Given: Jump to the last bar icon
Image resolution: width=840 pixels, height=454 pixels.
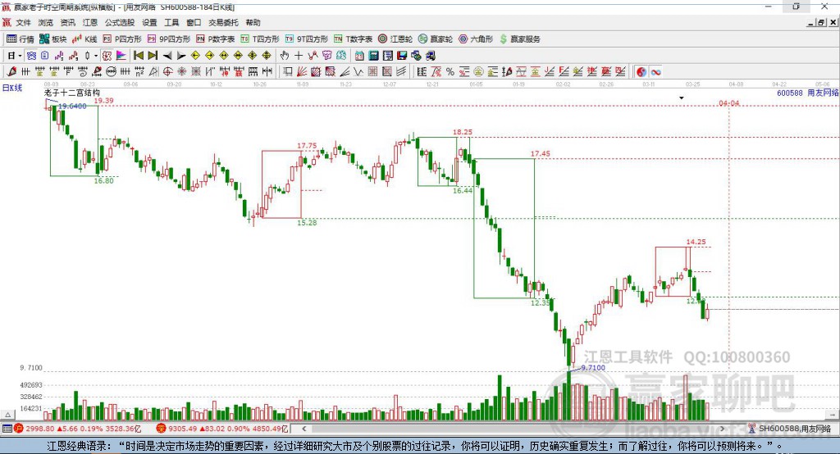Looking at the screenshot, I should (x=153, y=56).
